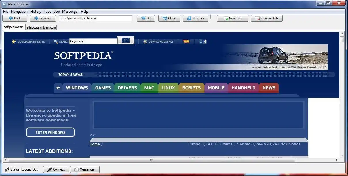Click the Status: Logged Out indicator
Screen dimensions: 348x176
coord(21,169)
